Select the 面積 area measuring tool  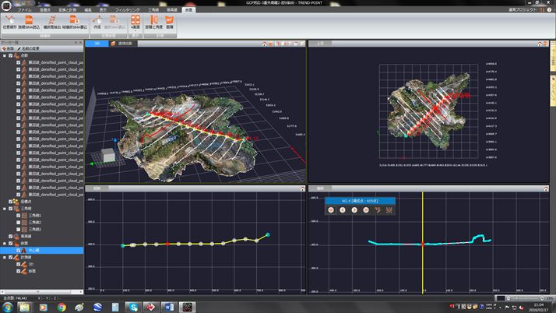170,22
